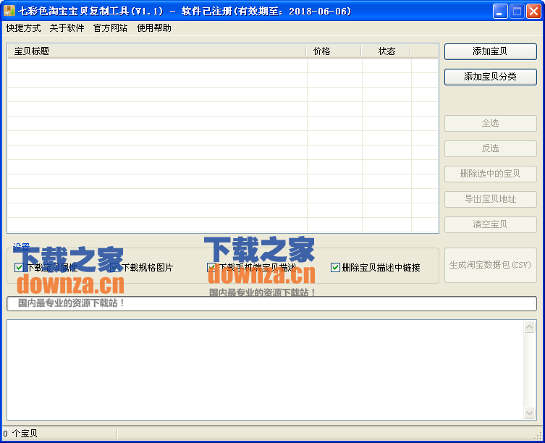Click inside the log text area
The image size is (545, 443).
265,370
